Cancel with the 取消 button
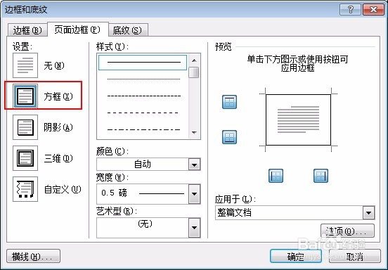 [x=354, y=256]
